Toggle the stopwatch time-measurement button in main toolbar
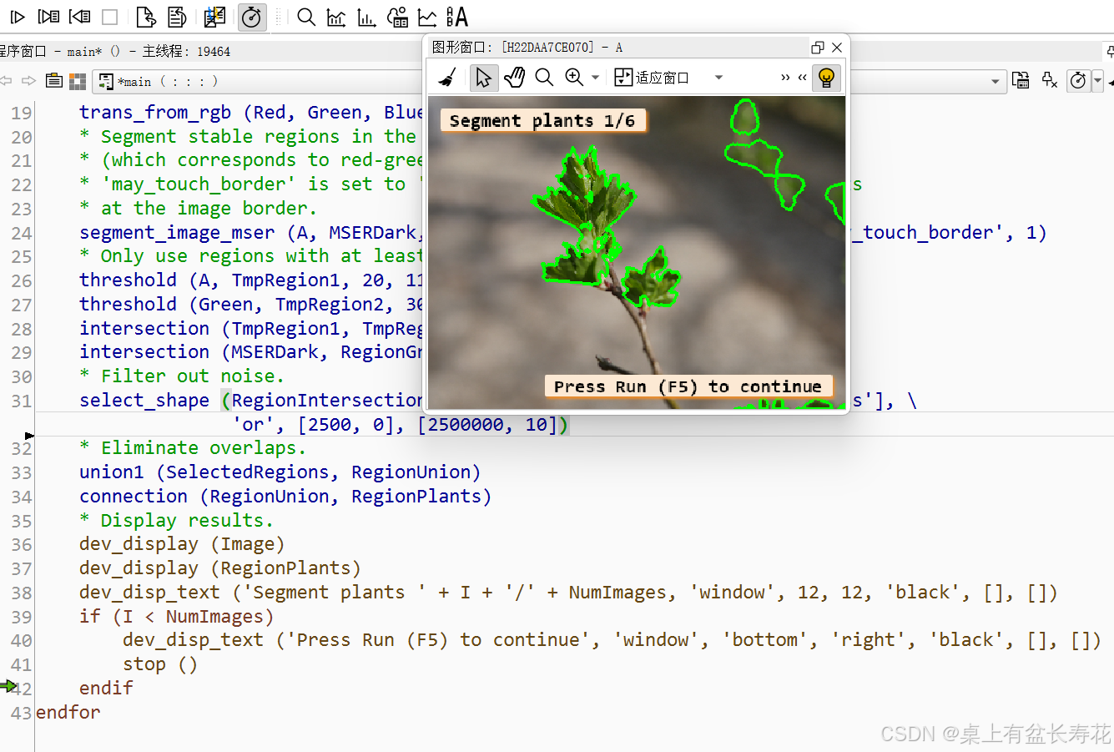1114x752 pixels. click(252, 17)
